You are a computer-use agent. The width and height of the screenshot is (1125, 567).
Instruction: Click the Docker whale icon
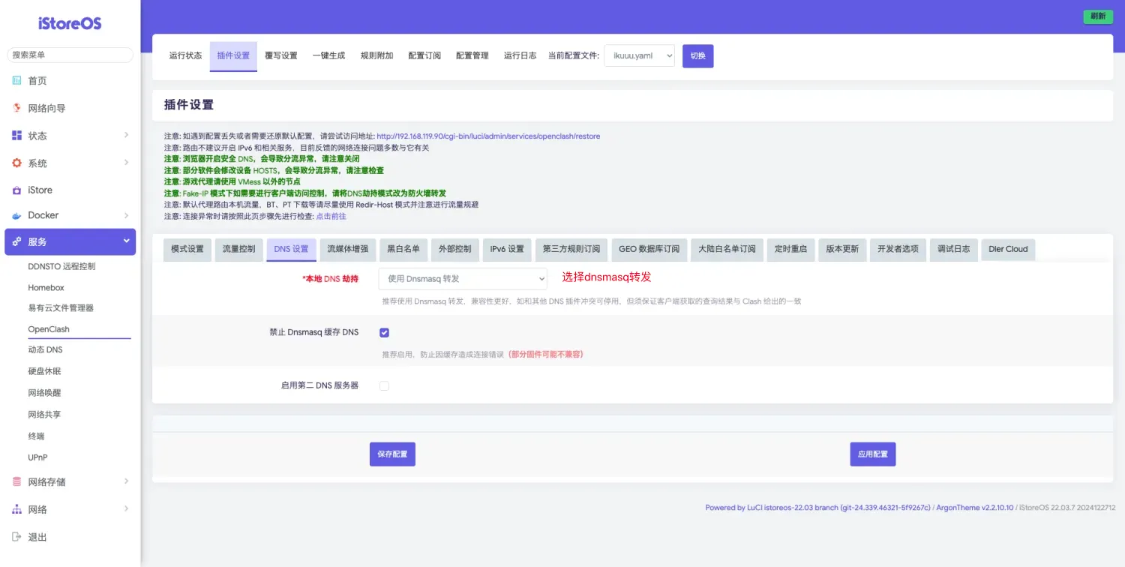click(16, 215)
